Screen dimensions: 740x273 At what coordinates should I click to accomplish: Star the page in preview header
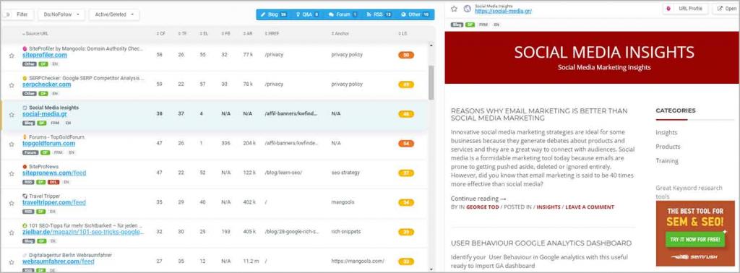click(x=454, y=9)
